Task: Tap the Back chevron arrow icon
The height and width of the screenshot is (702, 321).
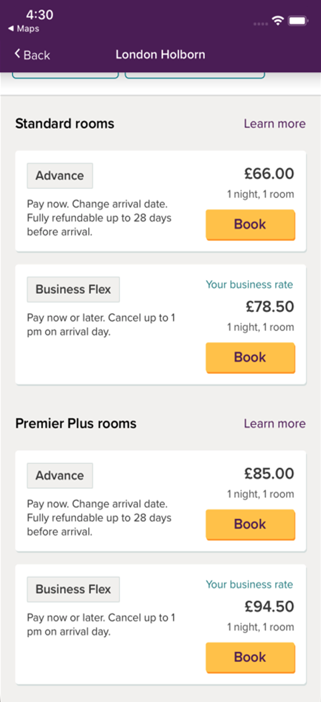Action: point(17,54)
